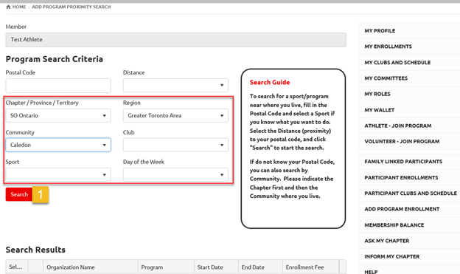The image size is (460, 274).
Task: Click the Home breadcrumb icon
Action: click(8, 7)
